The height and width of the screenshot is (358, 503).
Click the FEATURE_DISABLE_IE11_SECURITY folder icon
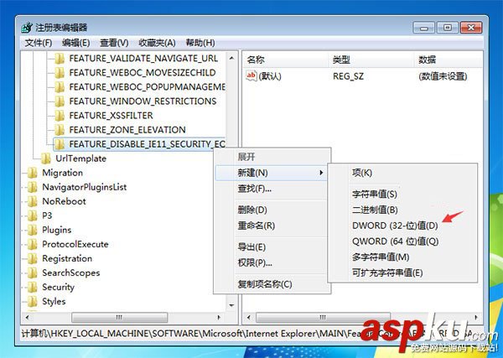coord(60,144)
